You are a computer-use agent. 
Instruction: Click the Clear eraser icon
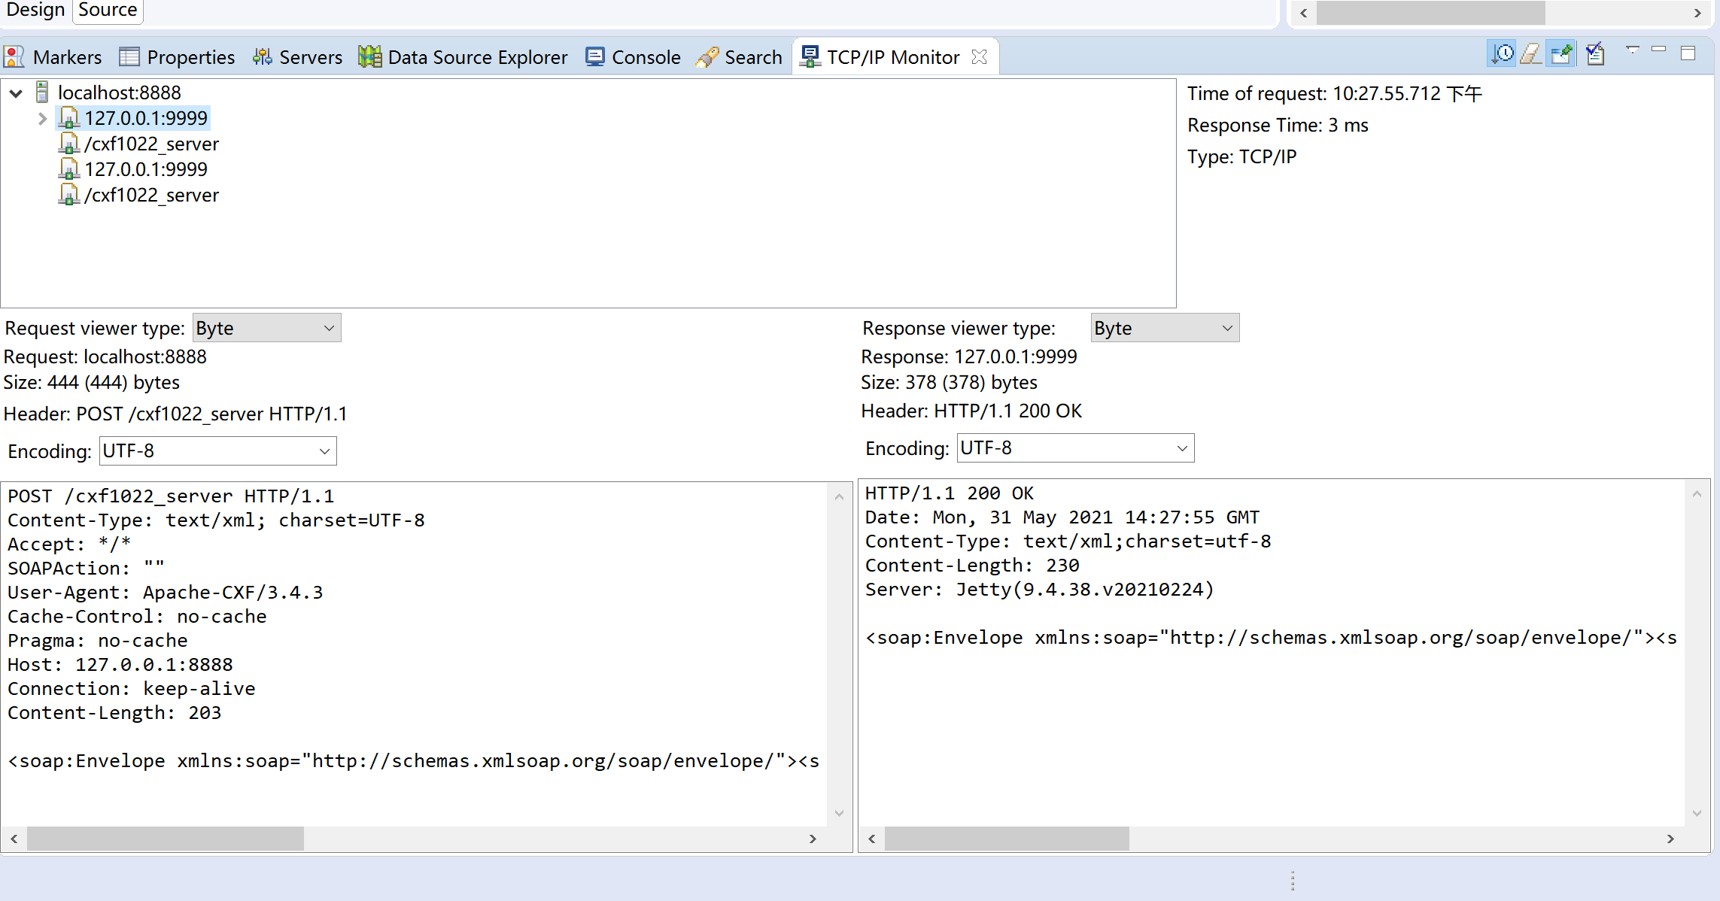[x=1532, y=55]
